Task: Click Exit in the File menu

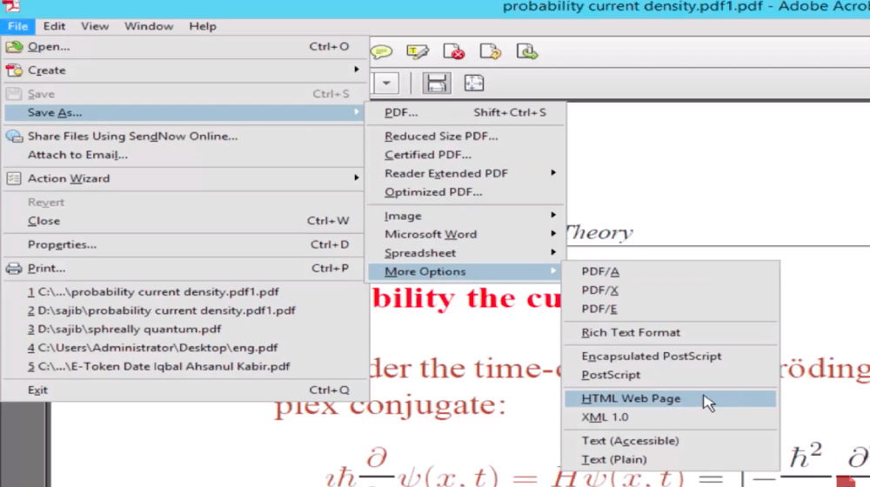Action: [37, 390]
